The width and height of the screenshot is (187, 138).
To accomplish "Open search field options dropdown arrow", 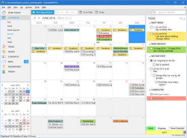I will pos(157,12).
